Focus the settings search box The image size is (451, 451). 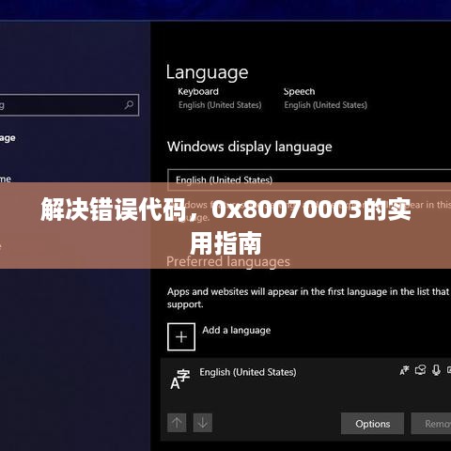coord(70,105)
